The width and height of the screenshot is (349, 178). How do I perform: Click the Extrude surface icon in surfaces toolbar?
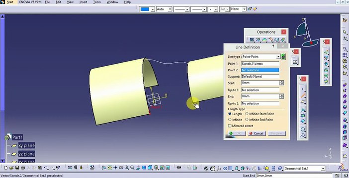tap(326, 52)
